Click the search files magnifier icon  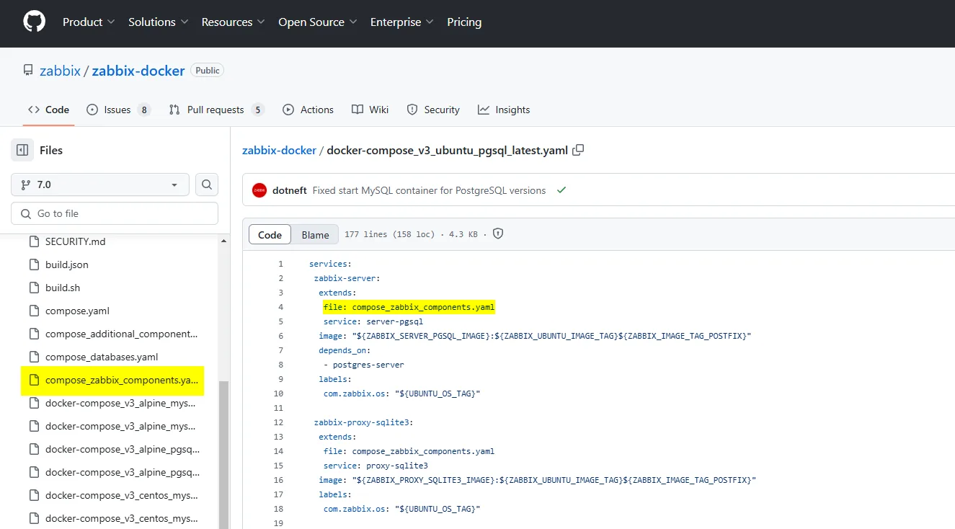(x=207, y=185)
